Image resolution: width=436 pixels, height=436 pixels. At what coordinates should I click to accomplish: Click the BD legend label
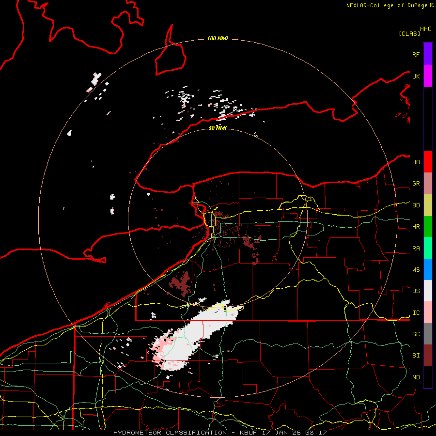[416, 205]
